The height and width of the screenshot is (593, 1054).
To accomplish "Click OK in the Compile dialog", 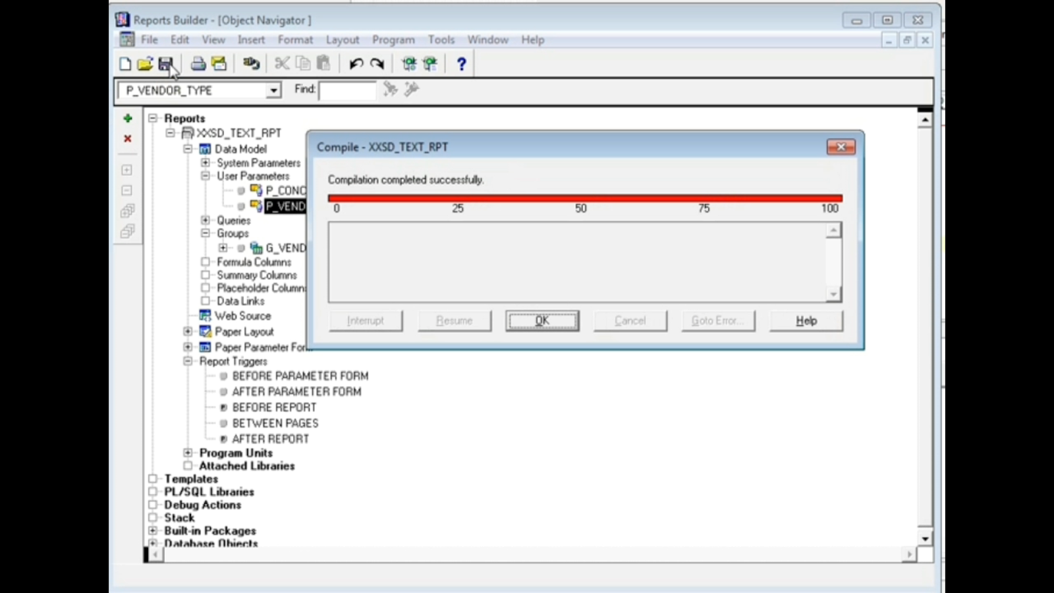I will tap(542, 320).
